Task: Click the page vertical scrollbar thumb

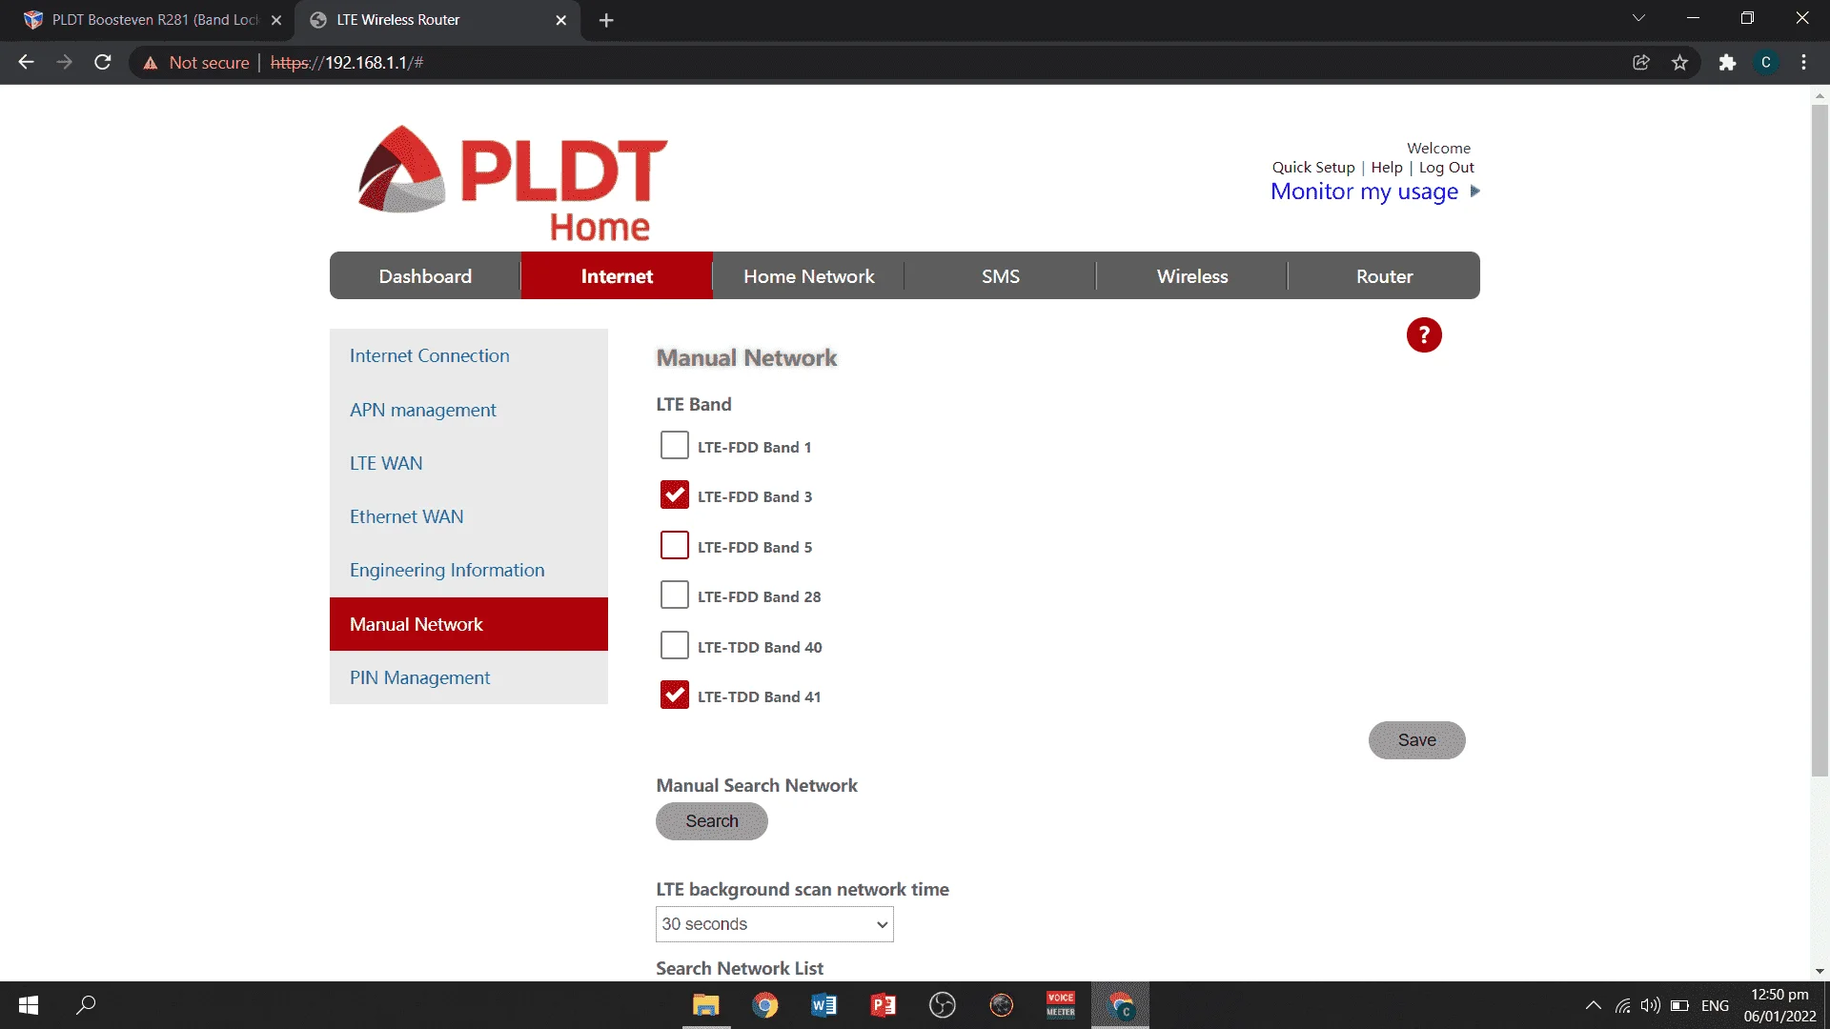Action: (1820, 440)
